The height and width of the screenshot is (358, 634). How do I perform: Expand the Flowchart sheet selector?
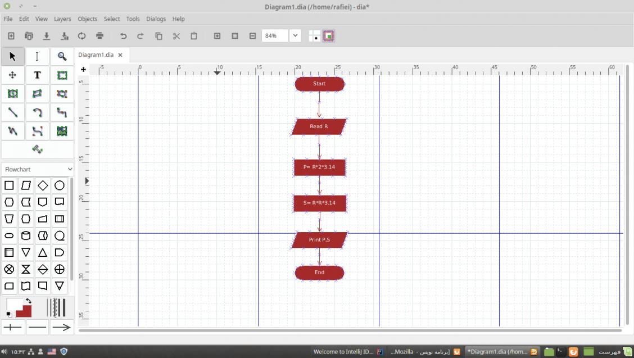(x=38, y=169)
